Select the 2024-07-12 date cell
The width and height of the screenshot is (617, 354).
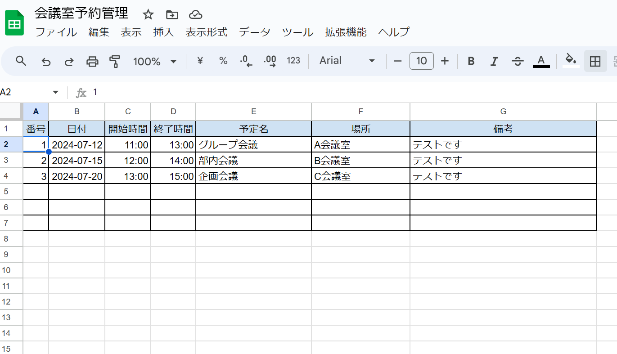[x=77, y=144]
